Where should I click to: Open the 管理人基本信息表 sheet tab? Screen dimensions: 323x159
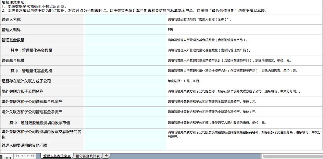pos(57,156)
